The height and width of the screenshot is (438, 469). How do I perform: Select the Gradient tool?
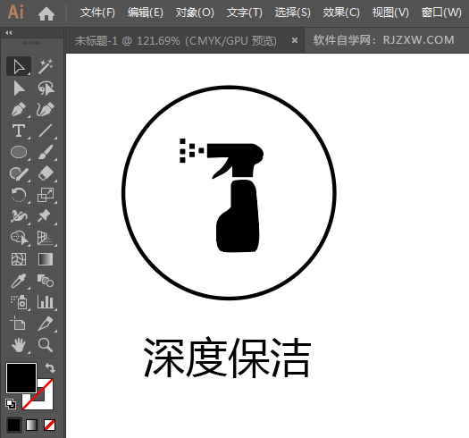click(x=46, y=259)
